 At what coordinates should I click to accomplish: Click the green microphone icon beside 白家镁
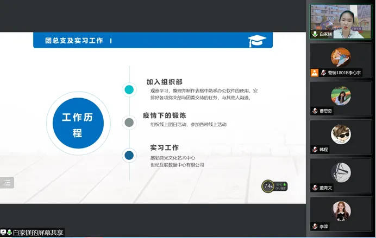315,34
